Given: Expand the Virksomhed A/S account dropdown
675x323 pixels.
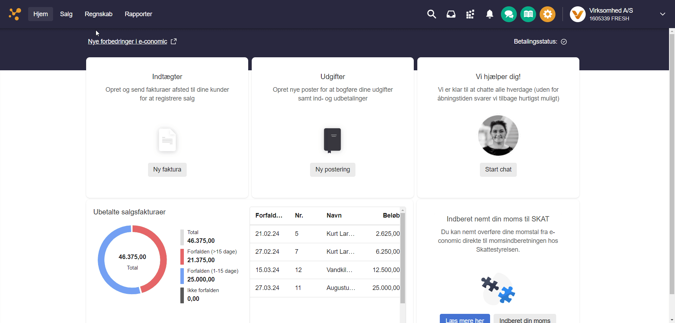Looking at the screenshot, I should click(662, 14).
